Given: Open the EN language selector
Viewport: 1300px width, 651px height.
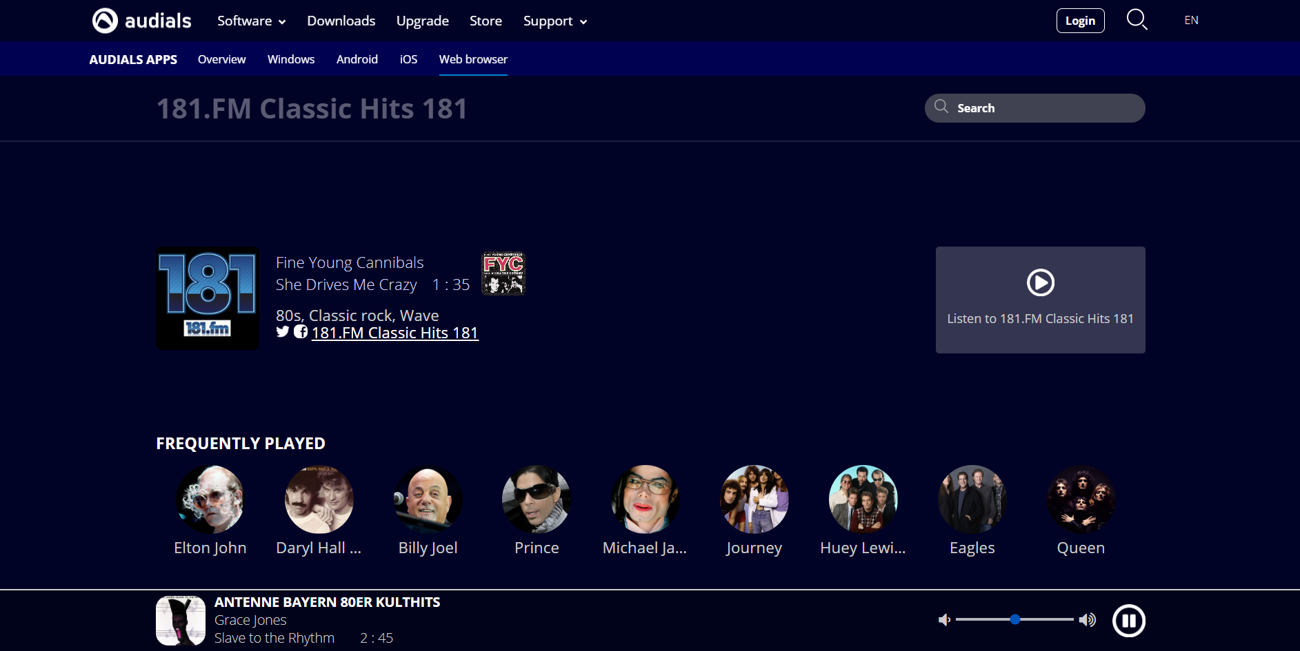Looking at the screenshot, I should coord(1191,21).
